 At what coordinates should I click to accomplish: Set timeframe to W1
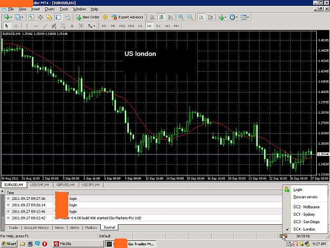[167, 26]
